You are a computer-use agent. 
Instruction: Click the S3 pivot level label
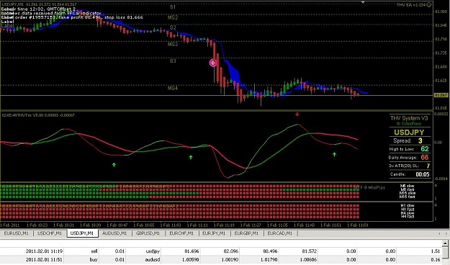tap(173, 61)
